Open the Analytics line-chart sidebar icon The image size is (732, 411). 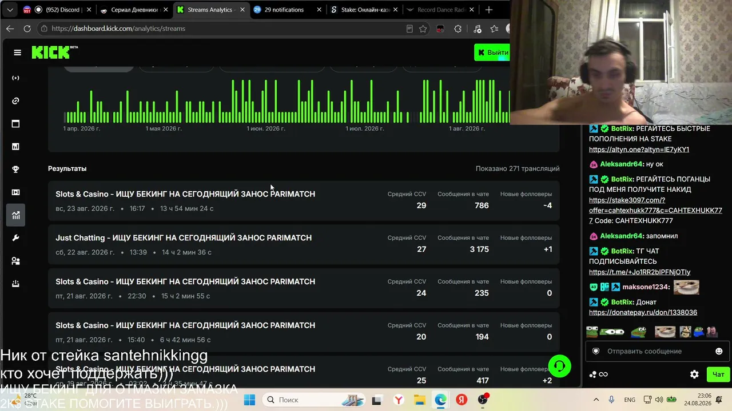pos(16,215)
